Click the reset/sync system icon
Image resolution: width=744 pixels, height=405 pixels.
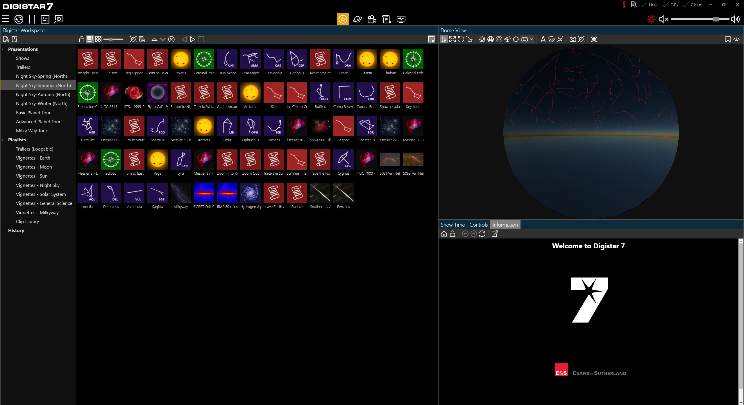coord(19,19)
